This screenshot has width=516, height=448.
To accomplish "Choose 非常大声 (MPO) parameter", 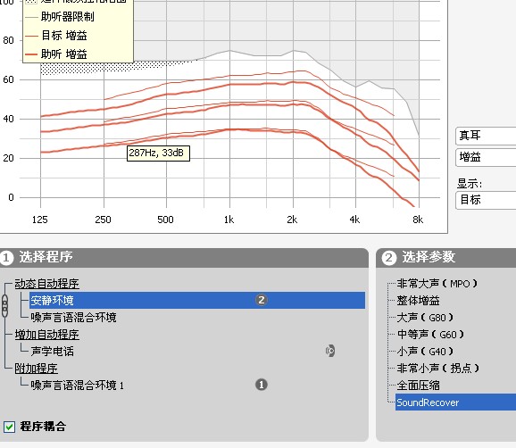I will pyautogui.click(x=437, y=284).
